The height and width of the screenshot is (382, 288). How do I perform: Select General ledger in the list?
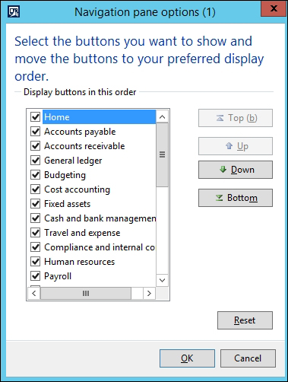point(73,161)
